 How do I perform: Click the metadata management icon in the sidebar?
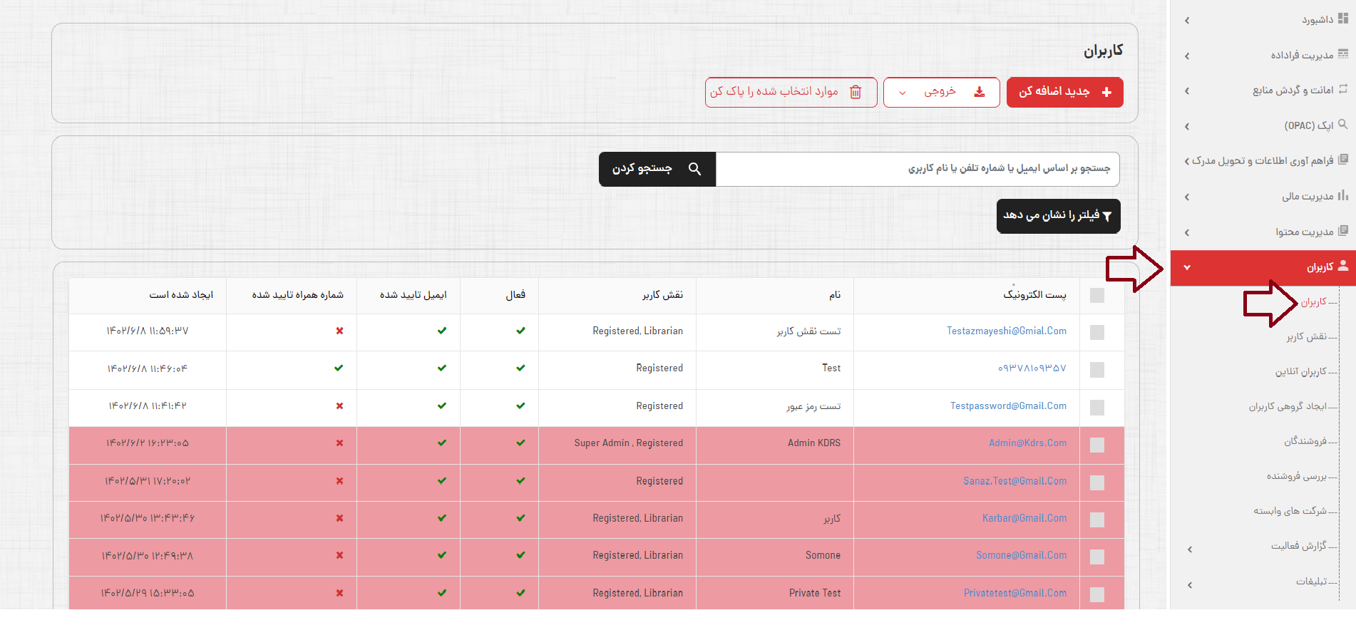(1343, 54)
